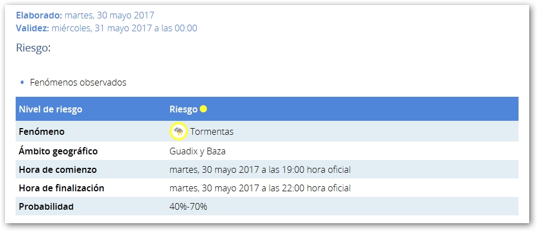Click the 19:00 start time value
This screenshot has height=231, width=537.
pos(260,169)
